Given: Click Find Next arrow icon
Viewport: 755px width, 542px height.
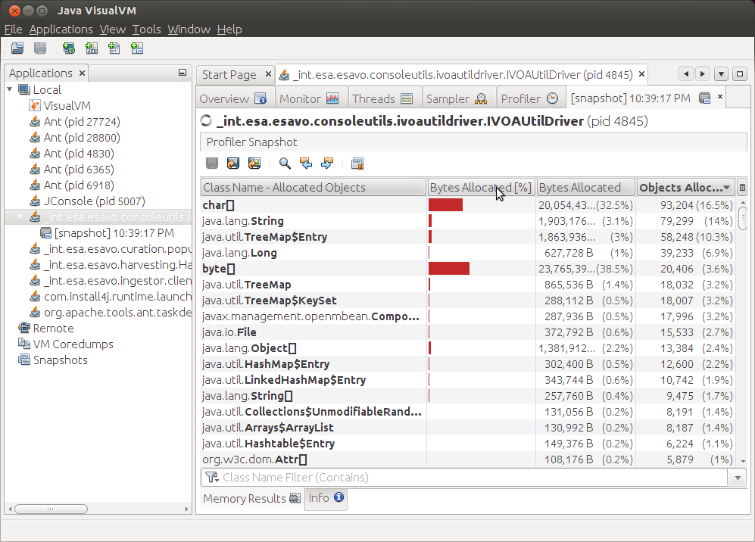Looking at the screenshot, I should coord(327,164).
